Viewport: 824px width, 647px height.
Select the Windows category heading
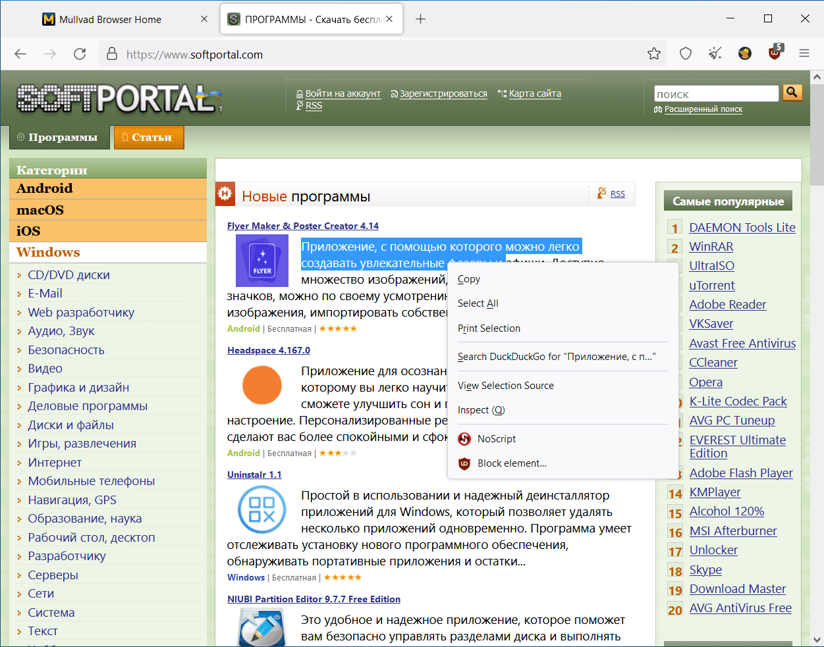[x=108, y=252]
